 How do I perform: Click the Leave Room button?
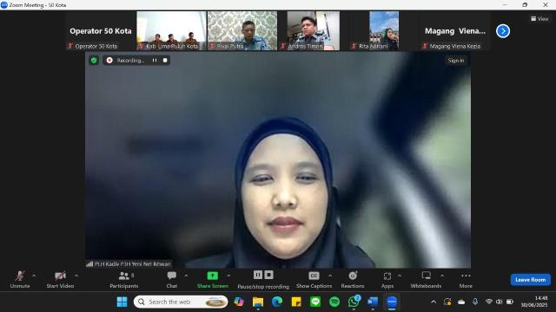(531, 279)
